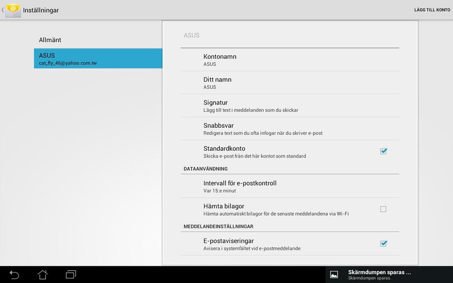Open the Kontonamn setting
The height and width of the screenshot is (283, 453).
(290, 60)
